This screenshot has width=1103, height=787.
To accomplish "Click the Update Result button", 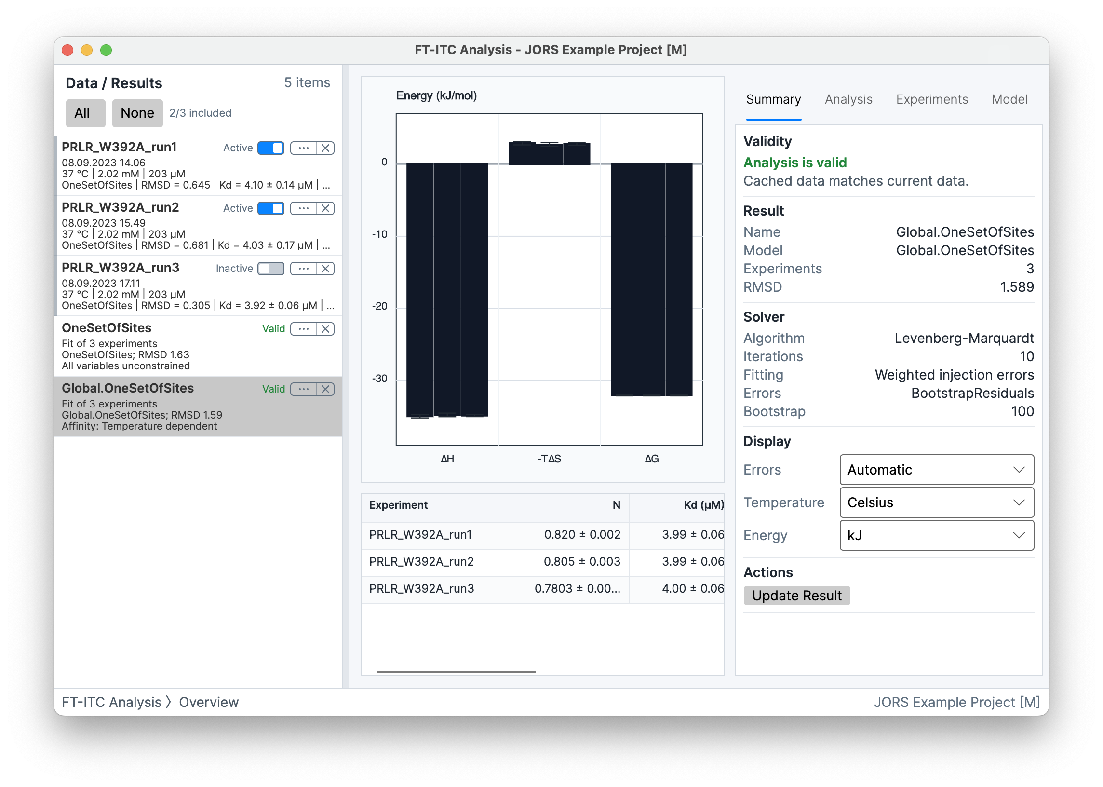I will coord(796,596).
